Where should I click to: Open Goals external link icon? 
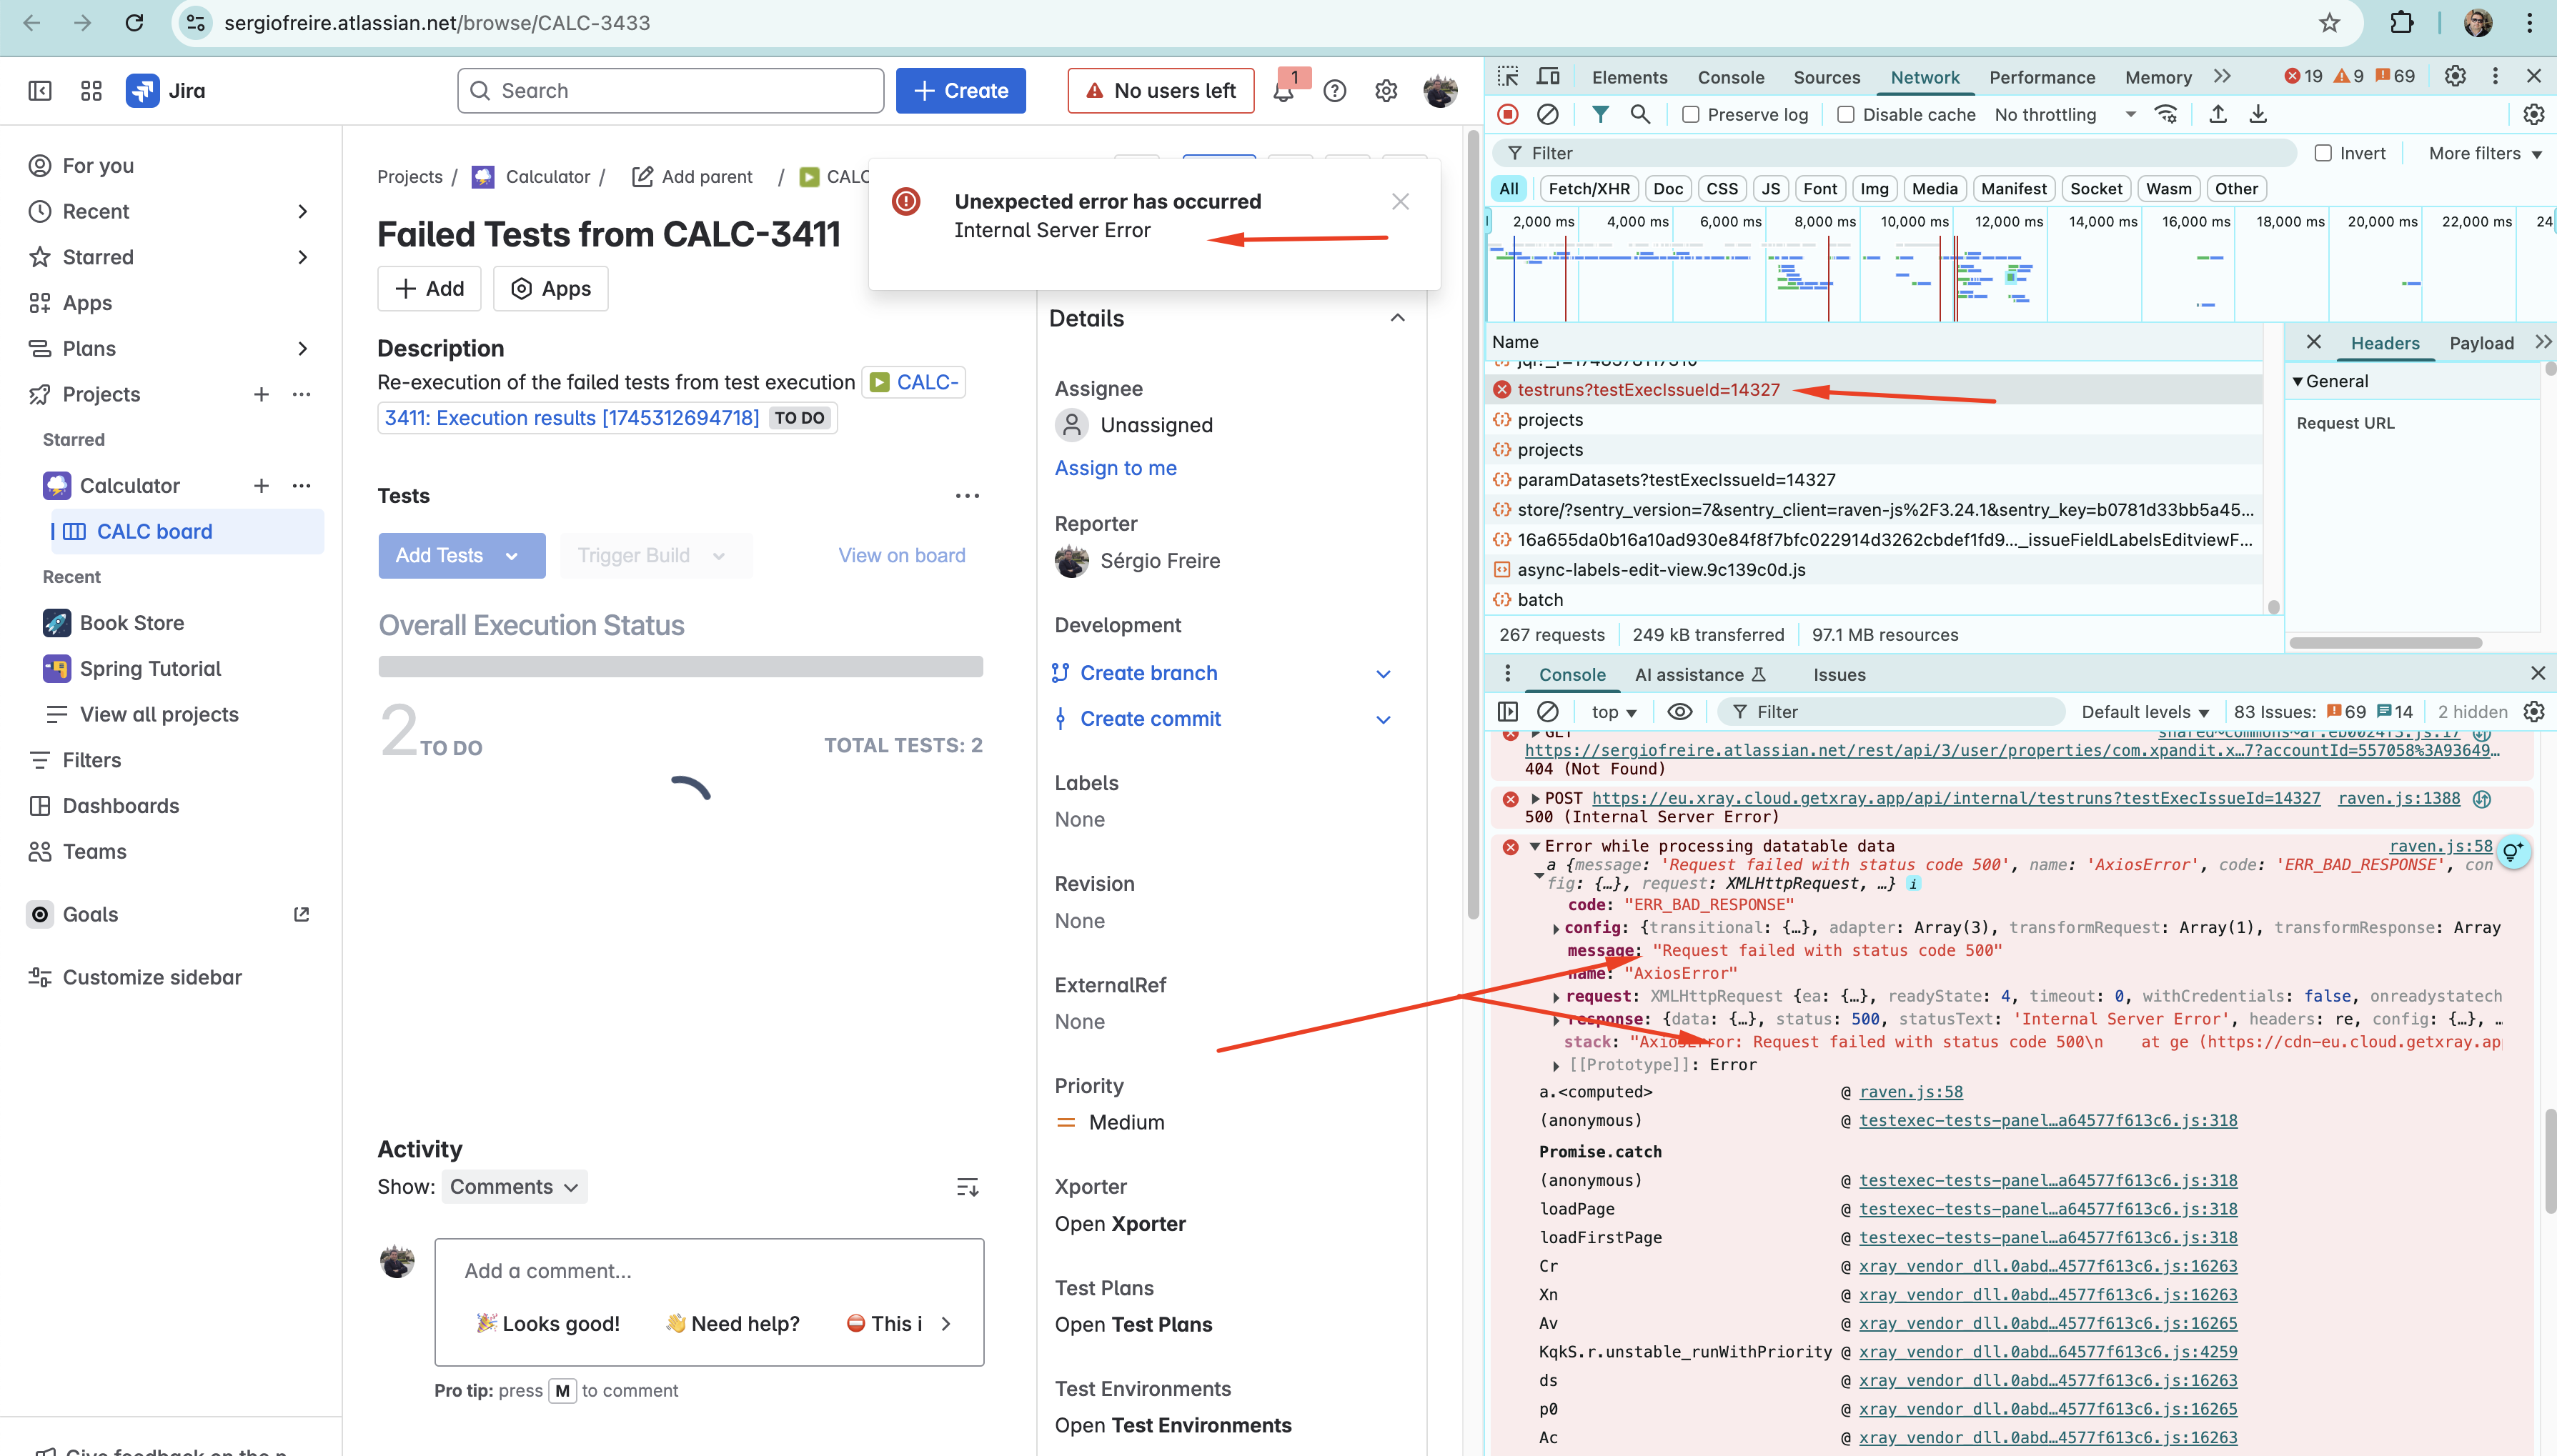coord(301,914)
